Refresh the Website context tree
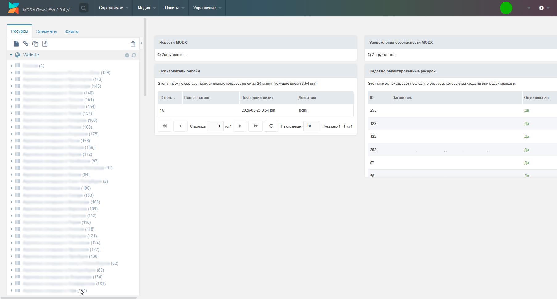 point(134,55)
